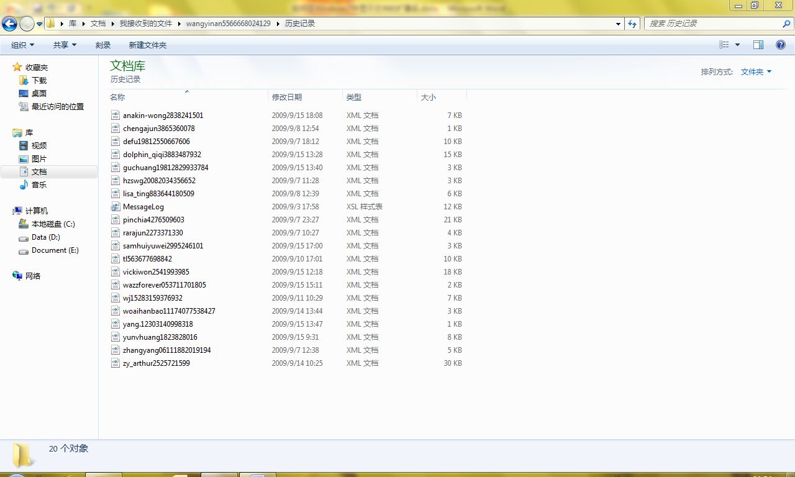This screenshot has width=795, height=477.
Task: Select the MessageLog XSL stylesheet file icon
Action: 116,207
